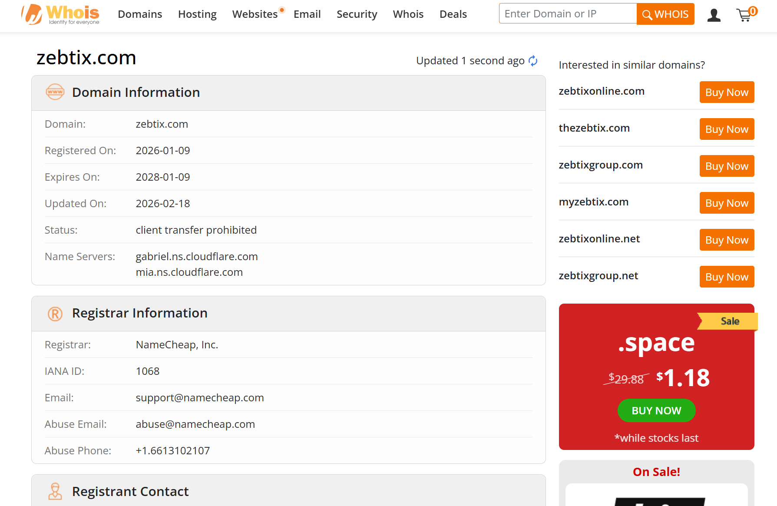The width and height of the screenshot is (777, 506).
Task: Buy Now for zebtixonline.net
Action: [x=727, y=240]
